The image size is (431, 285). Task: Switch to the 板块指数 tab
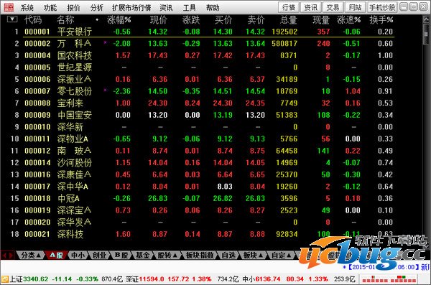click(x=200, y=256)
